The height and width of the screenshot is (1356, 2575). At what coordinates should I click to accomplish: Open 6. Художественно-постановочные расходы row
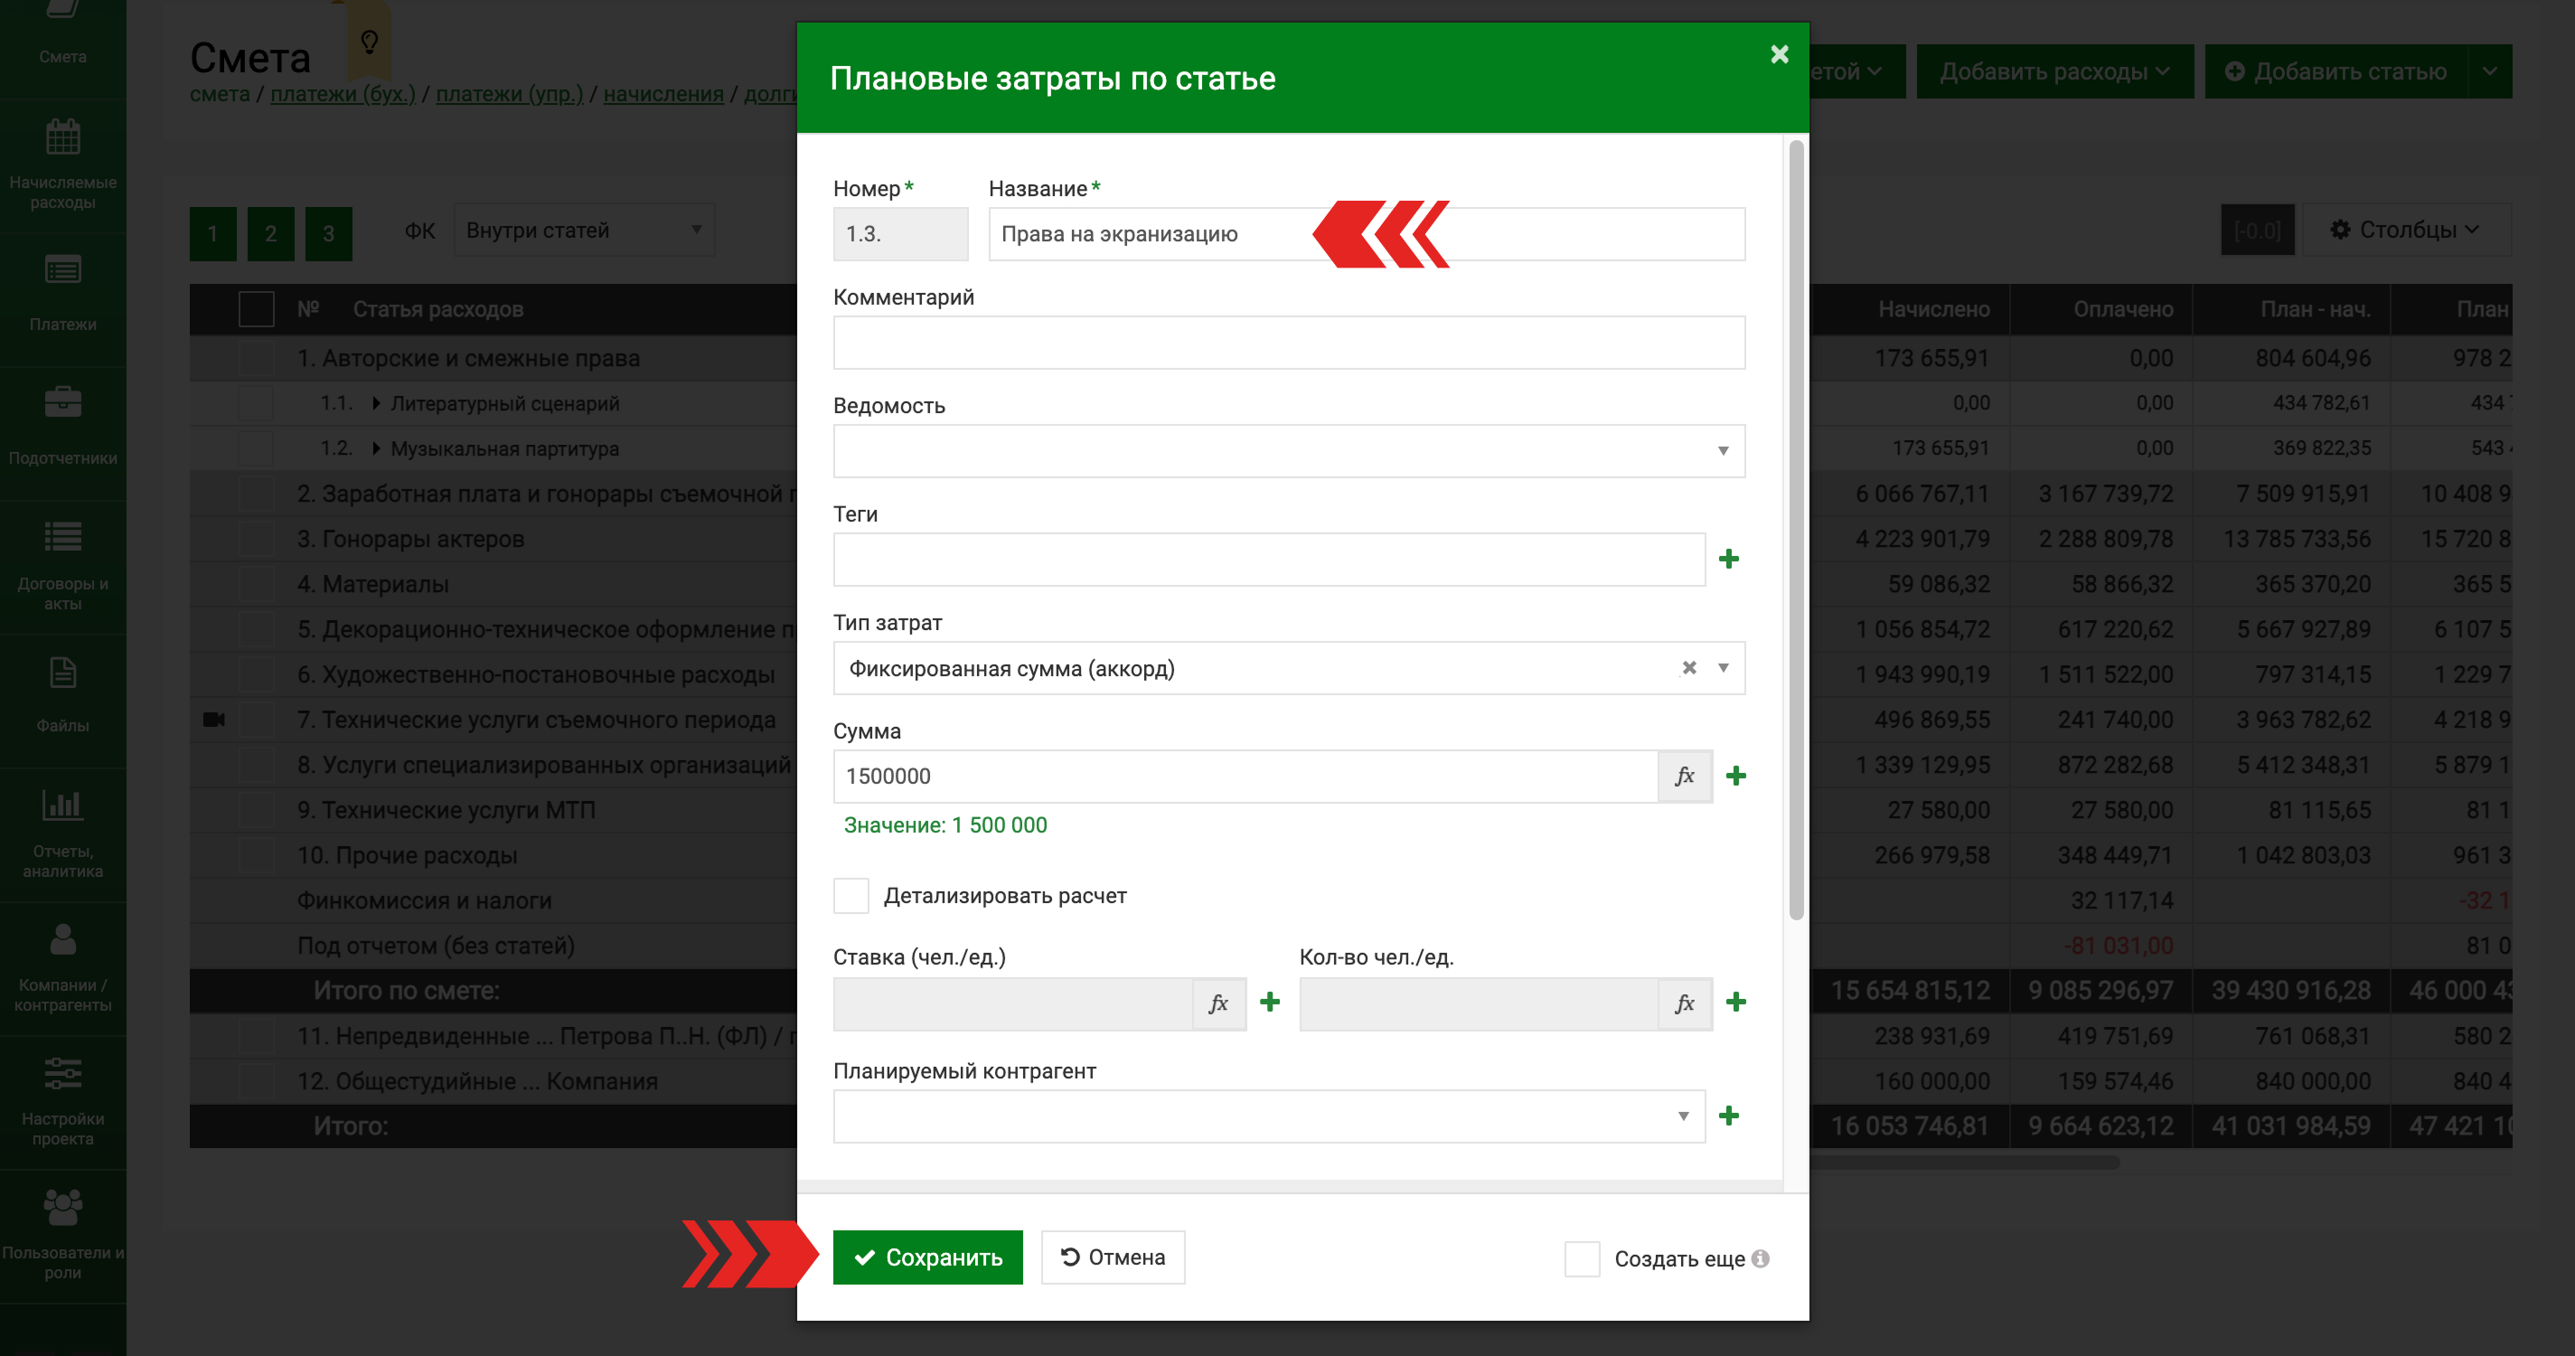536,675
